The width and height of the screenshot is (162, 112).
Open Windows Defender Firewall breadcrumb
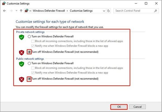pyautogui.click(x=49, y=11)
